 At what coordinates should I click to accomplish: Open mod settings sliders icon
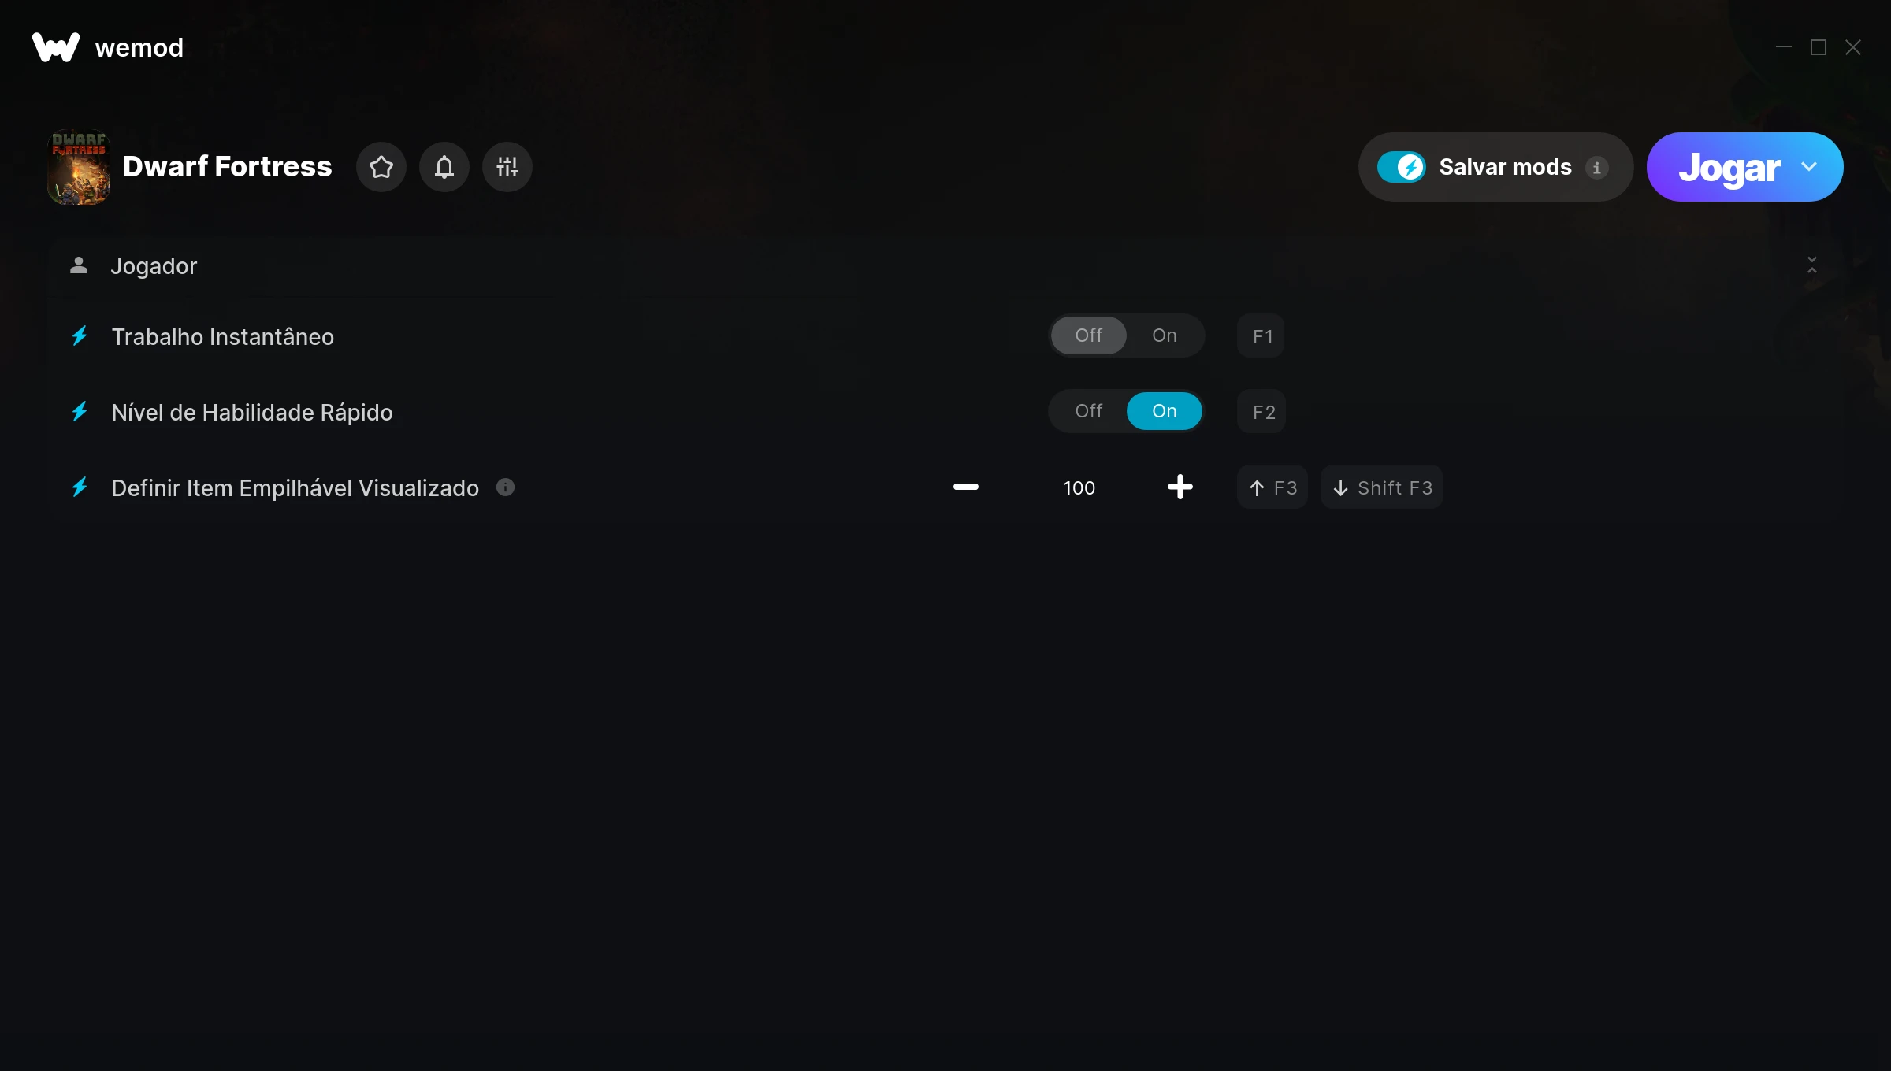point(507,167)
